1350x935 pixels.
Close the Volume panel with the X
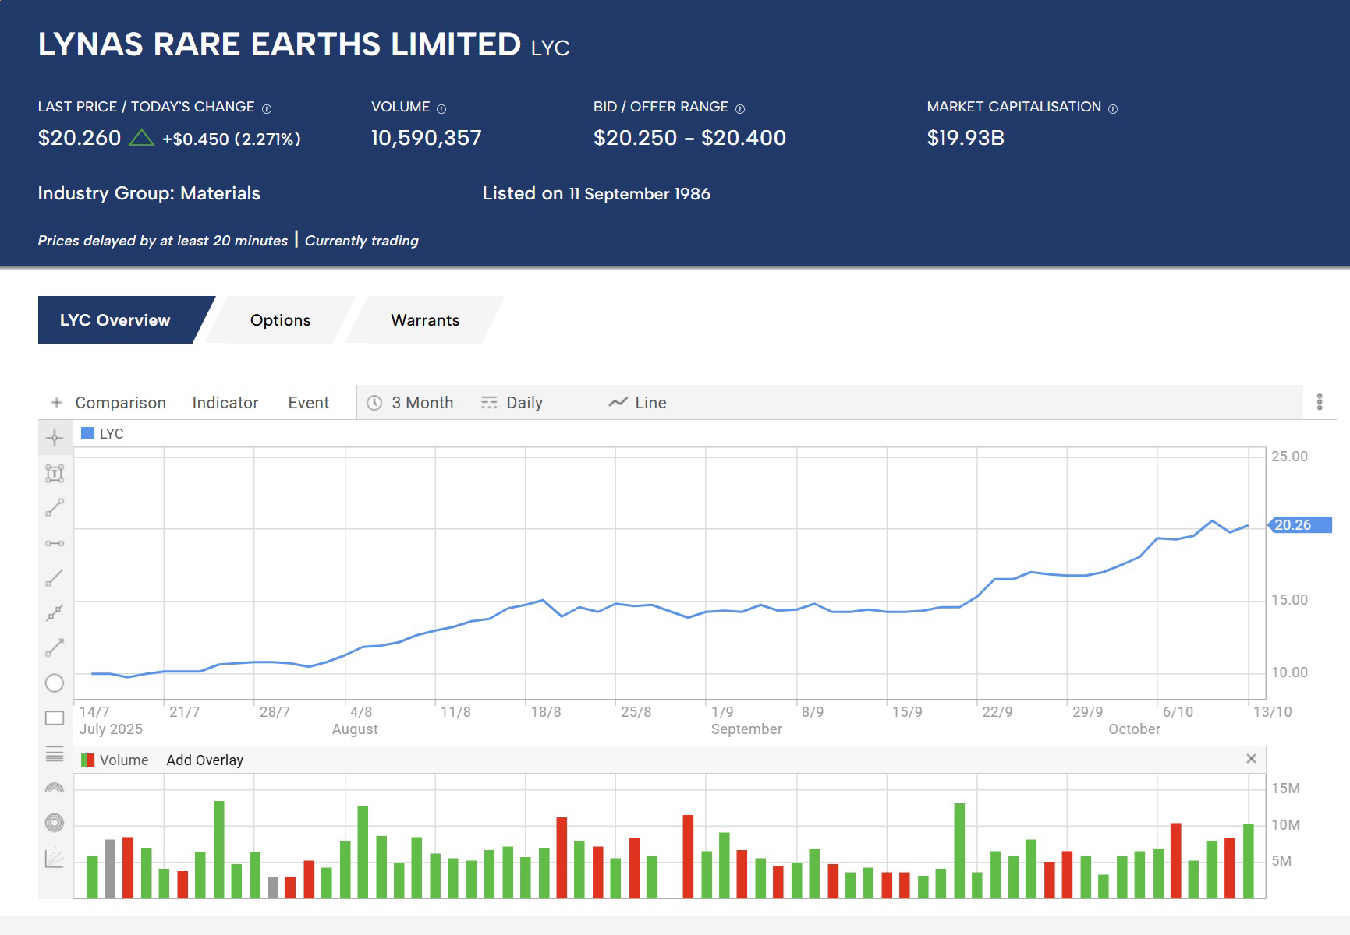pos(1251,759)
